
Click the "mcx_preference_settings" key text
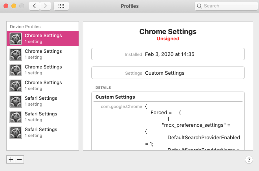pyautogui.click(x=194, y=125)
